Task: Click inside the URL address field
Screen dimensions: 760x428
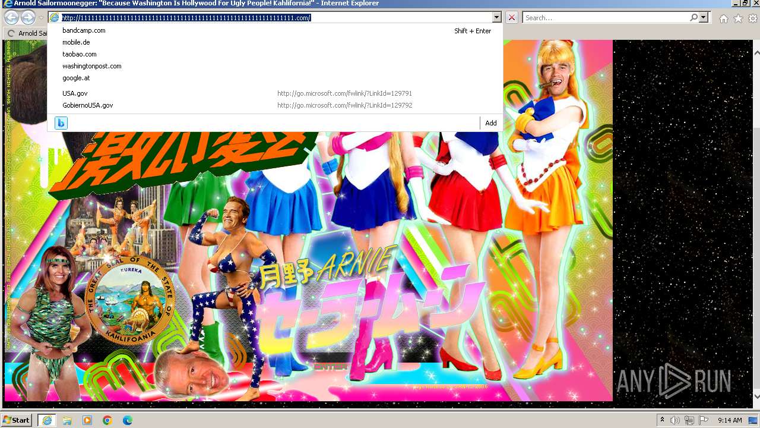Action: (276, 18)
